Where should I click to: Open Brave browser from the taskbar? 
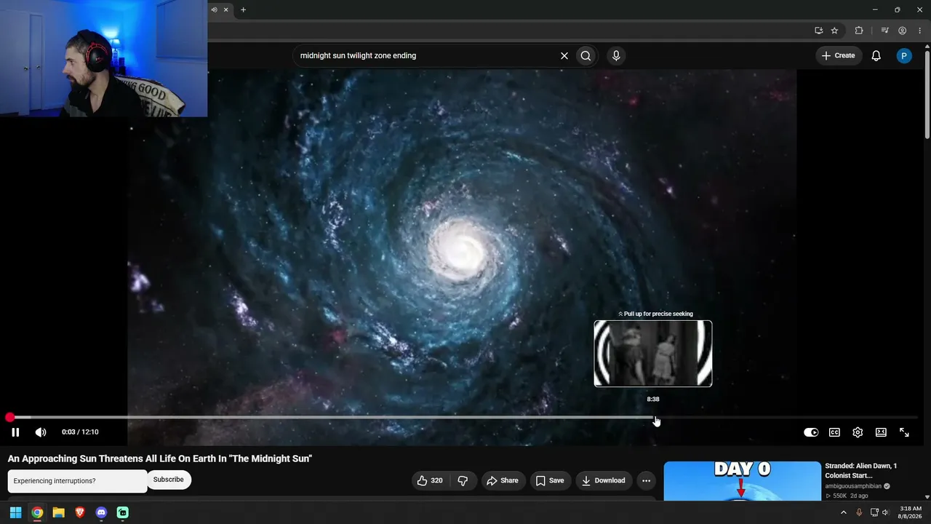80,512
